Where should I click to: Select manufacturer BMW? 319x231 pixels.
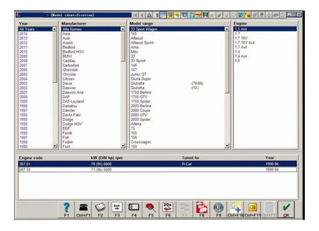91,56
